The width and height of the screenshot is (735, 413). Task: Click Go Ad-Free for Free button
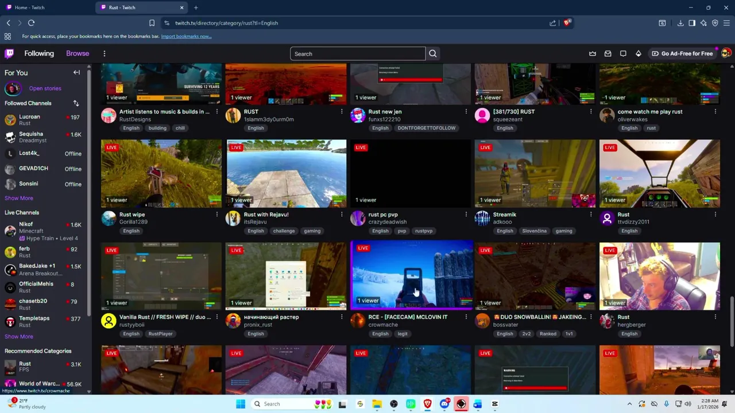coord(682,53)
